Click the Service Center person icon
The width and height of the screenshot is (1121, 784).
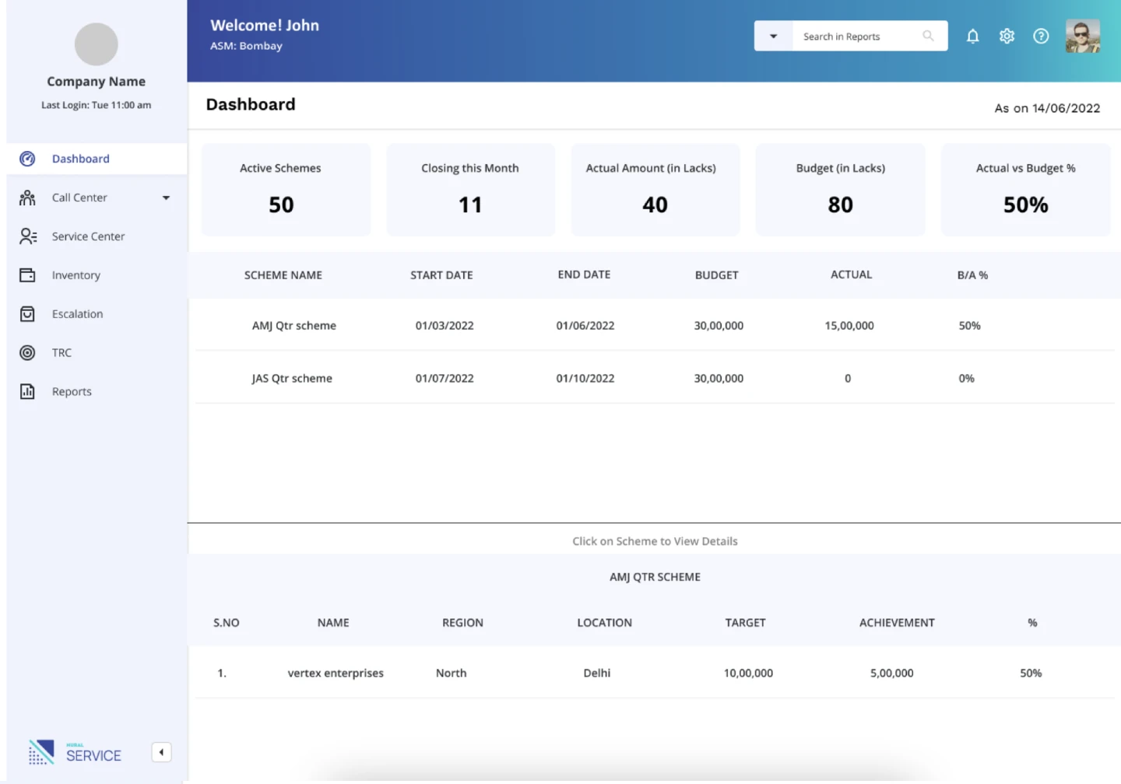coord(28,236)
